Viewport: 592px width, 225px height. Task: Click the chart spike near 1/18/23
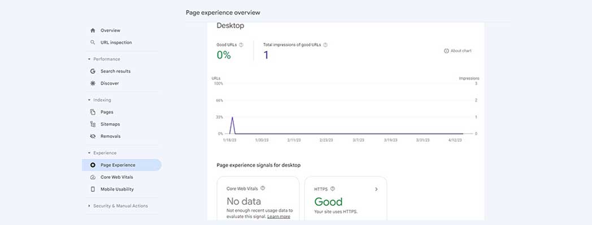click(x=232, y=118)
